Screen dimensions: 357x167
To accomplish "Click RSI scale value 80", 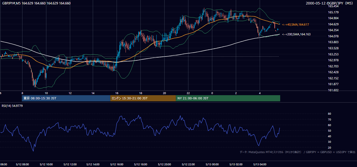I will coord(330,114).
